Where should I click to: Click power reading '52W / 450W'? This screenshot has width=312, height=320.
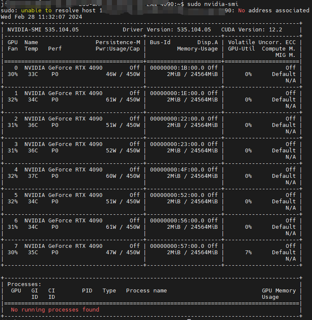coord(123,151)
